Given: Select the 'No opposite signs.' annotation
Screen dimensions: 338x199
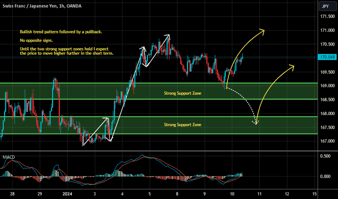Looking at the screenshot, I should 36,41.
